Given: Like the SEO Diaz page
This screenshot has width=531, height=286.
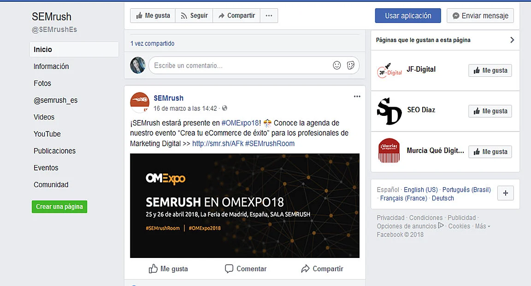Looking at the screenshot, I should click(x=490, y=111).
